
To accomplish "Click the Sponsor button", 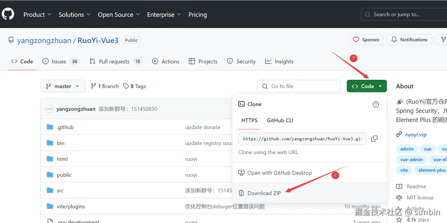I will click(x=366, y=40).
